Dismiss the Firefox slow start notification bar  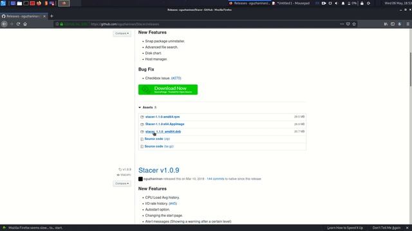click(407, 228)
